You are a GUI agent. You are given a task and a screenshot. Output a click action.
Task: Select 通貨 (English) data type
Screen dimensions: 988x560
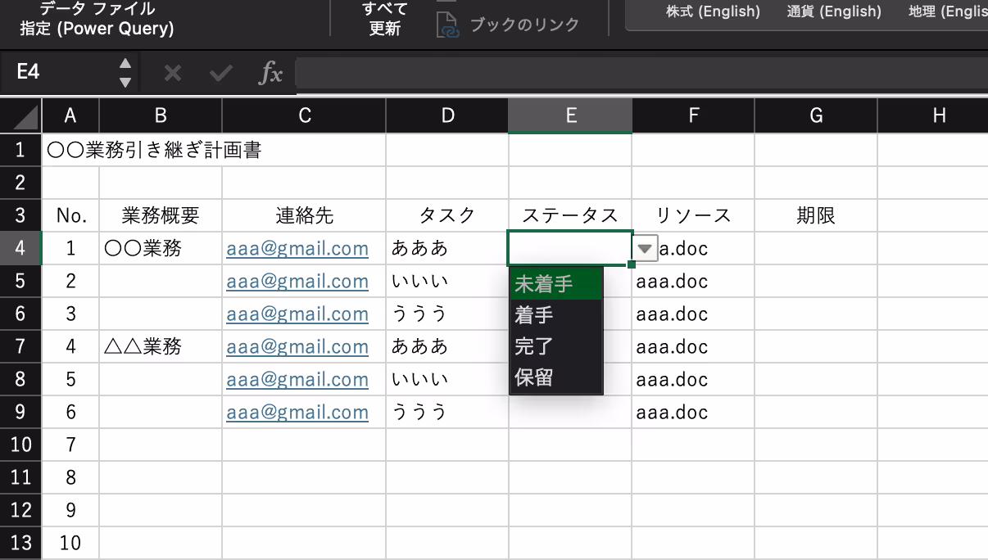point(834,11)
